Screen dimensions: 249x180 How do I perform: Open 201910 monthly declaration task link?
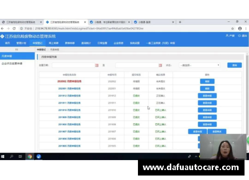(69, 110)
